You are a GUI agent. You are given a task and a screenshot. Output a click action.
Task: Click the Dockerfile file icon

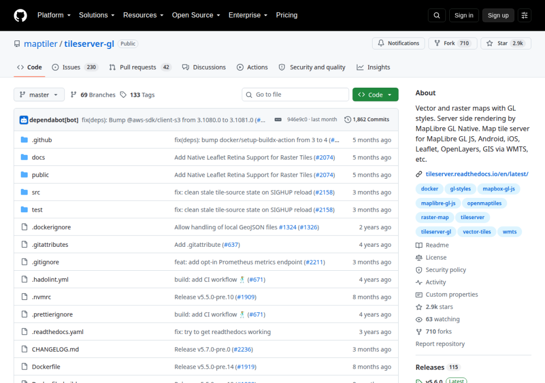coord(24,367)
